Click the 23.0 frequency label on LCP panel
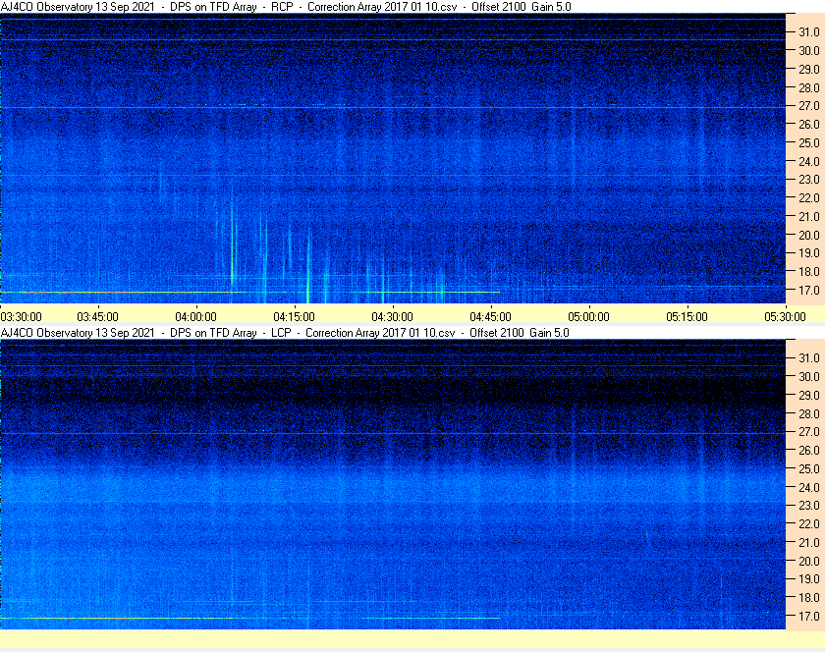Screen dimensions: 825x652 coord(809,505)
